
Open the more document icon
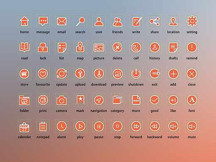pos(136,100)
